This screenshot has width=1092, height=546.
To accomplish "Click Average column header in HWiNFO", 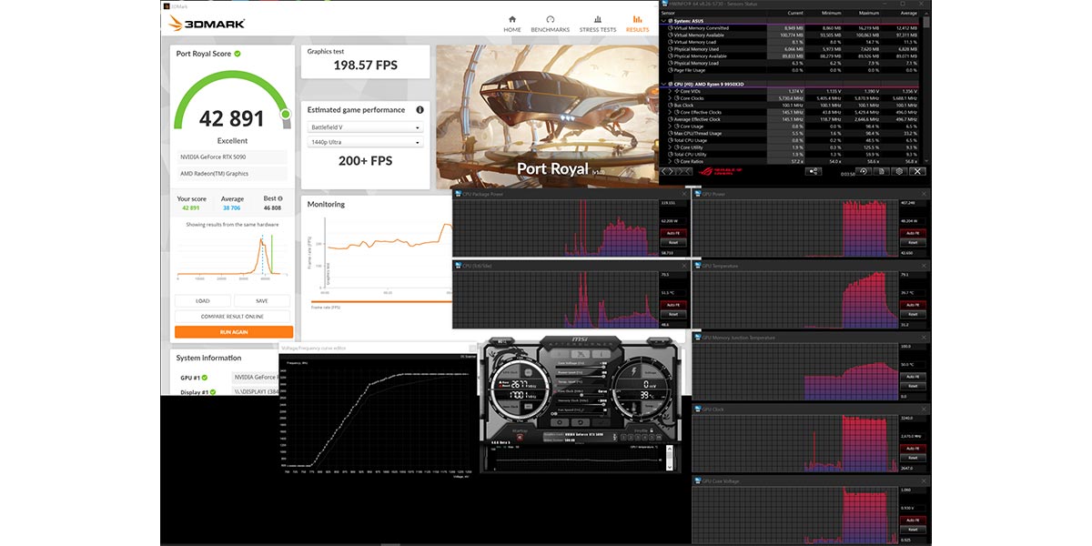I will click(910, 13).
